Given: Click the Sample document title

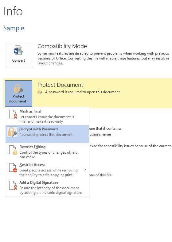Looking at the screenshot, I should [x=14, y=28].
